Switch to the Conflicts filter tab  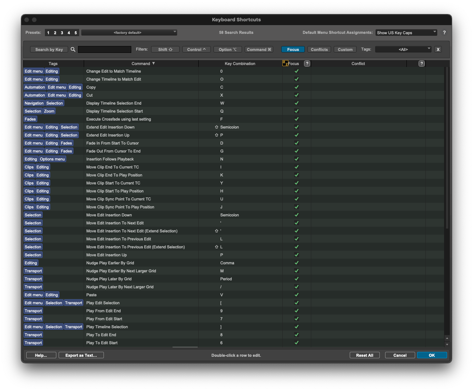click(x=319, y=49)
